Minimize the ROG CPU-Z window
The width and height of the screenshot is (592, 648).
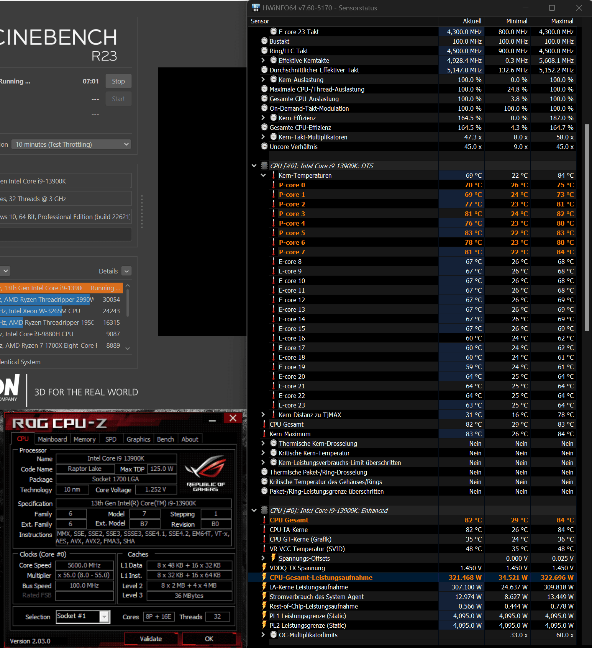tap(212, 421)
